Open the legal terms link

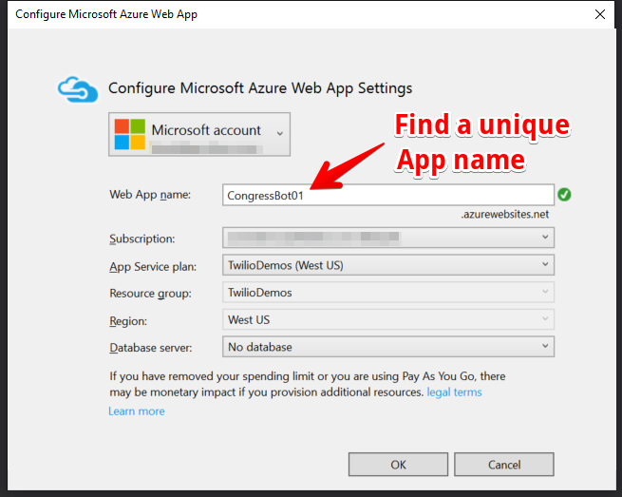[x=454, y=392]
